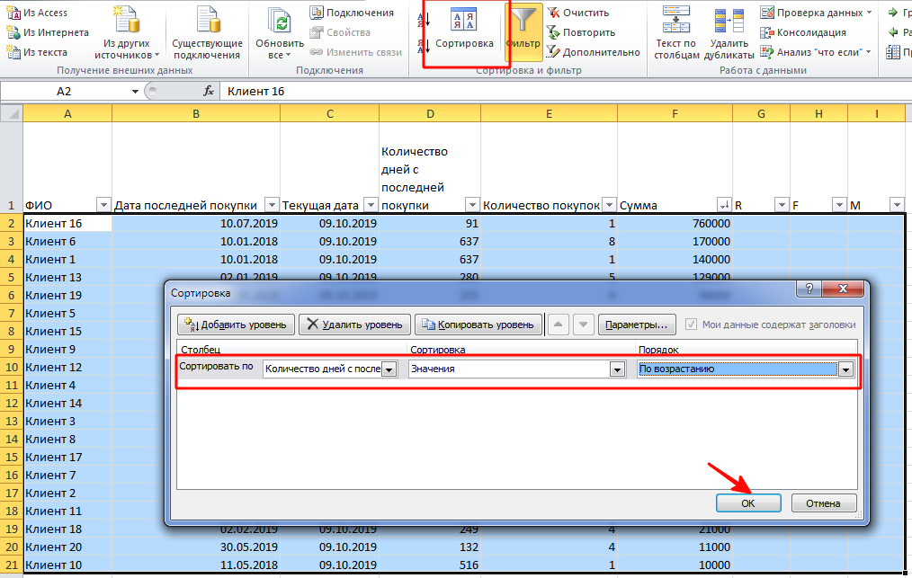Open 'Параметры...' sort options
Image resolution: width=912 pixels, height=578 pixels.
coord(638,325)
